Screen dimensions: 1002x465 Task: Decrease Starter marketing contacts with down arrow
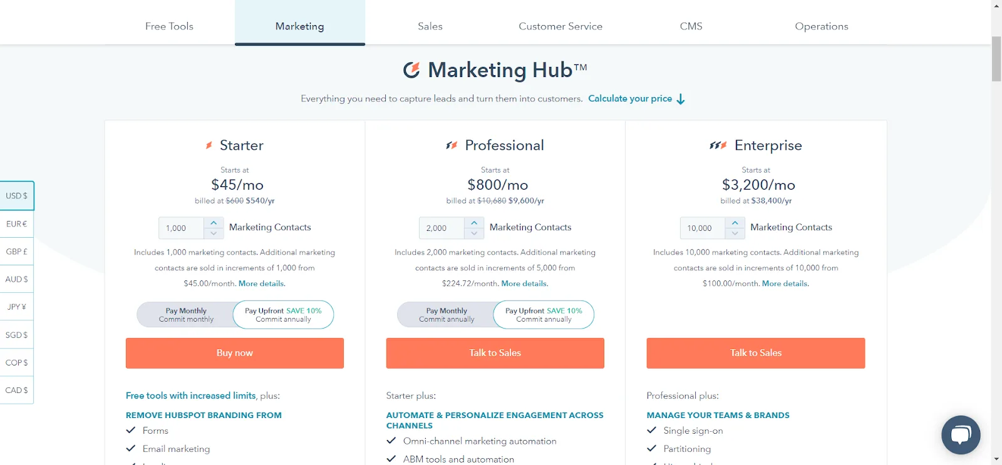tap(214, 233)
